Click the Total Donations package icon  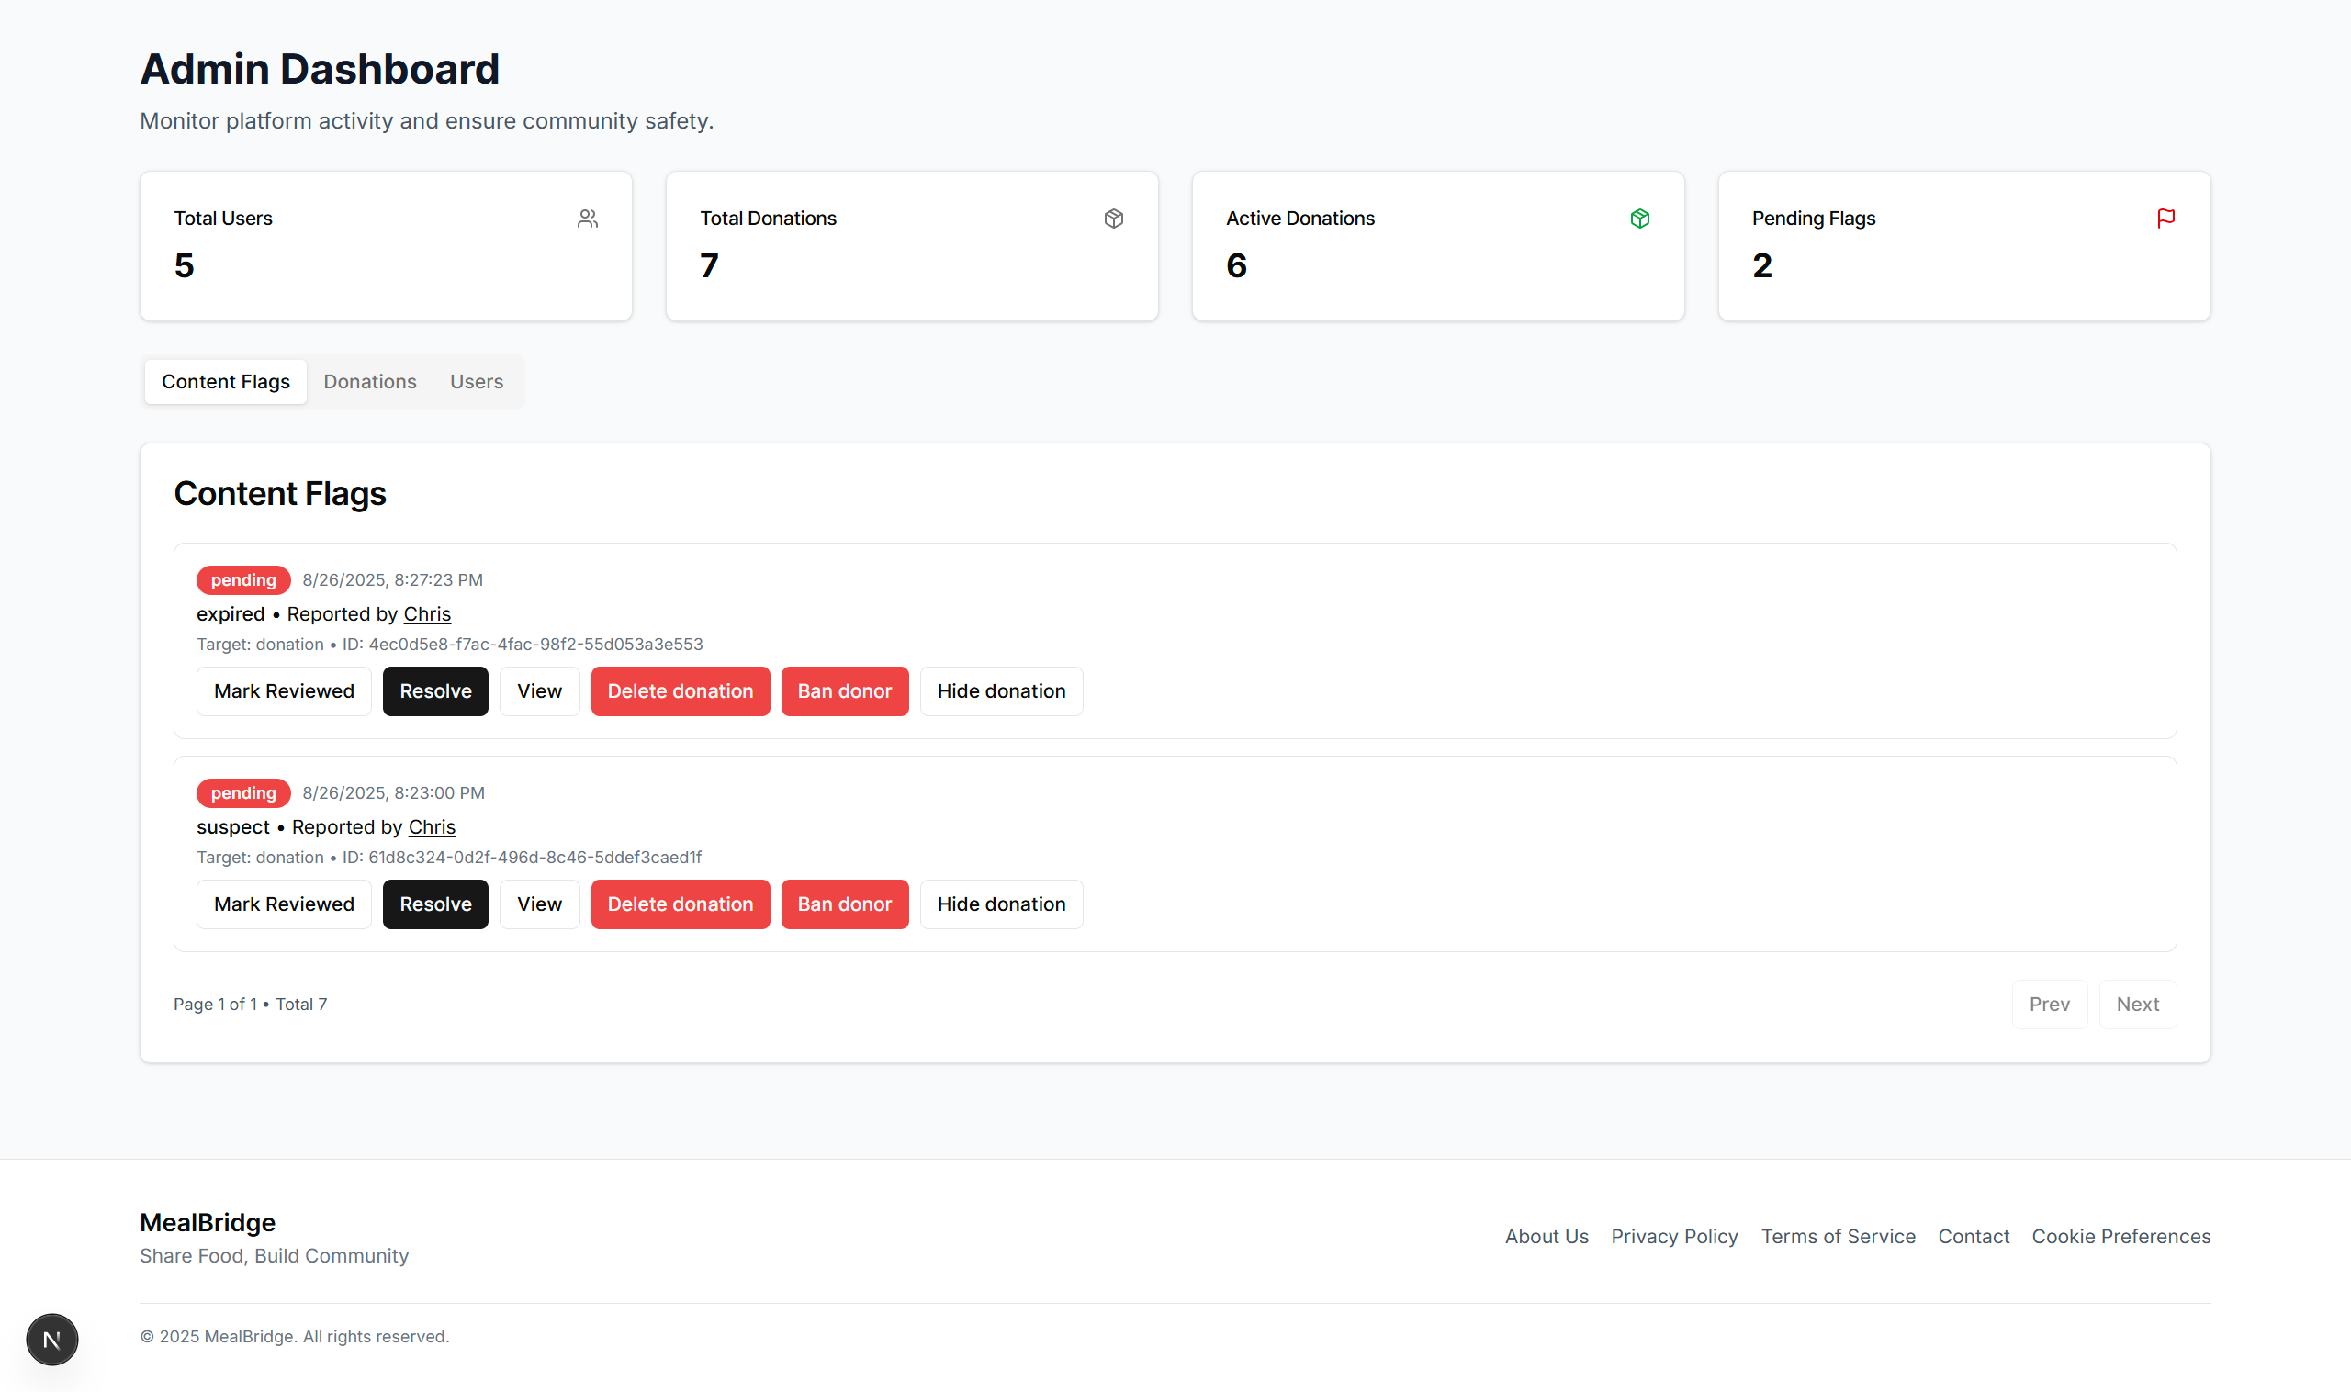coord(1114,219)
